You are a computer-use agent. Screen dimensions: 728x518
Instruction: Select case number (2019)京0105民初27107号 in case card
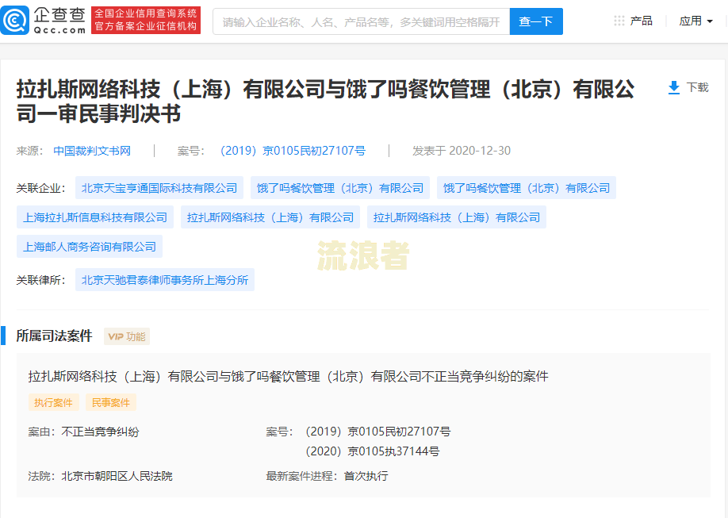378,432
